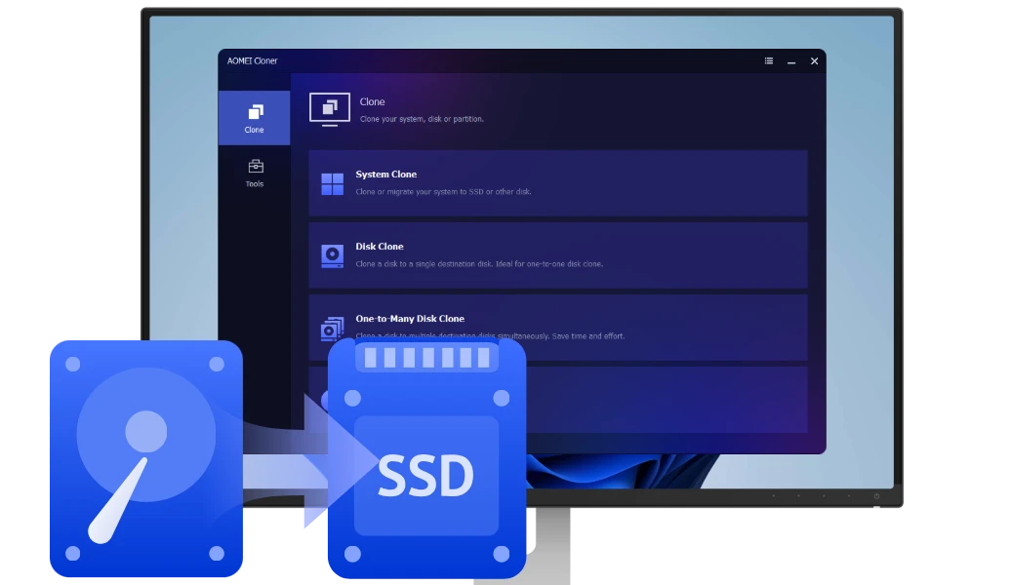Click the Clone header monitor icon

pos(330,109)
